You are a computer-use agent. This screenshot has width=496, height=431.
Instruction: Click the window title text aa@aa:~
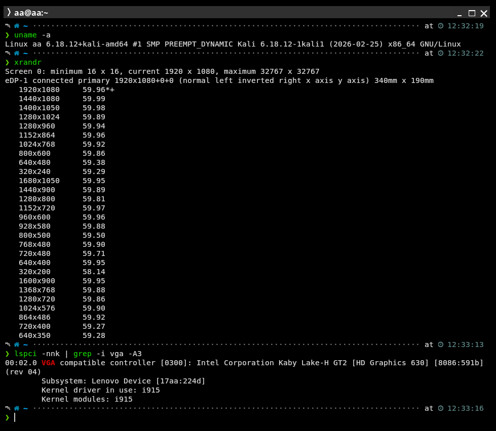pyautogui.click(x=31, y=13)
